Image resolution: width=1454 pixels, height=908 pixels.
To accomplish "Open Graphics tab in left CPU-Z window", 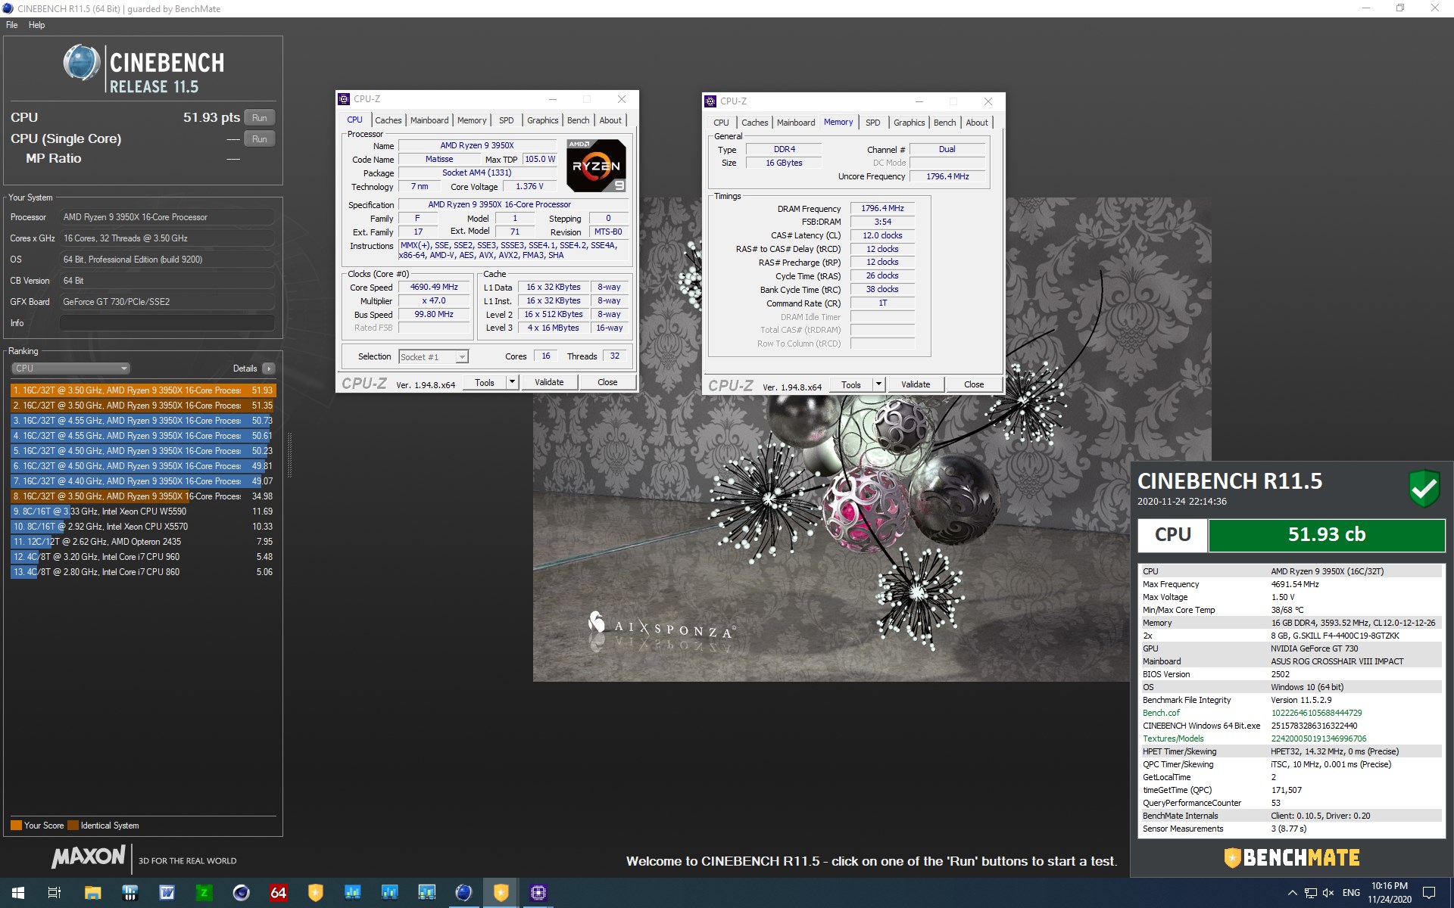I will [542, 120].
